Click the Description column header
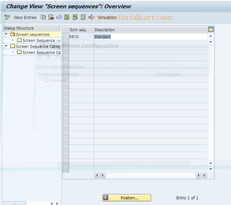 click(151, 30)
